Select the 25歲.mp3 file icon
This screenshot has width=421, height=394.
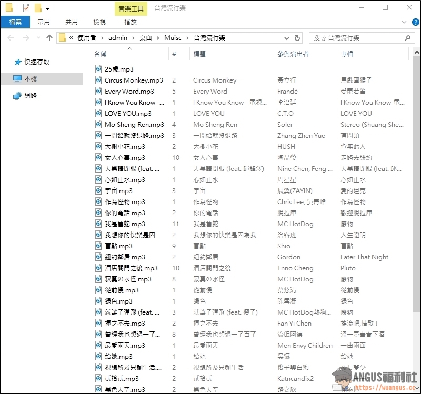98,69
